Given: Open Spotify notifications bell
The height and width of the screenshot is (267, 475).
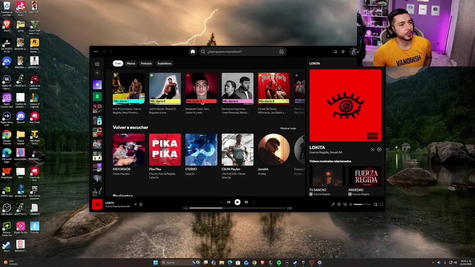Looking at the screenshot, I should point(335,52).
